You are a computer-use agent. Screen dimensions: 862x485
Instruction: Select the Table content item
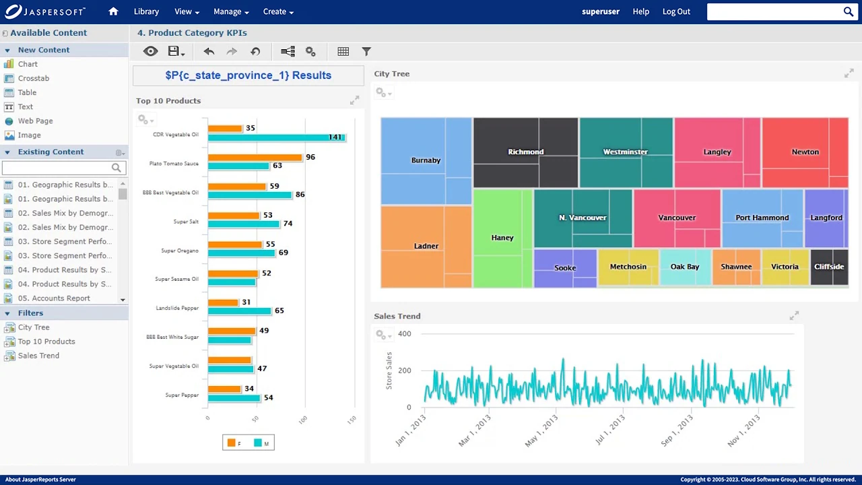click(27, 92)
